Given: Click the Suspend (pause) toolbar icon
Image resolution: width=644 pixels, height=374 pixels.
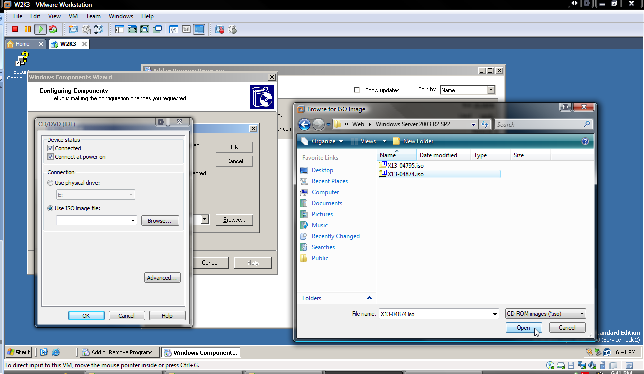Looking at the screenshot, I should 28,30.
